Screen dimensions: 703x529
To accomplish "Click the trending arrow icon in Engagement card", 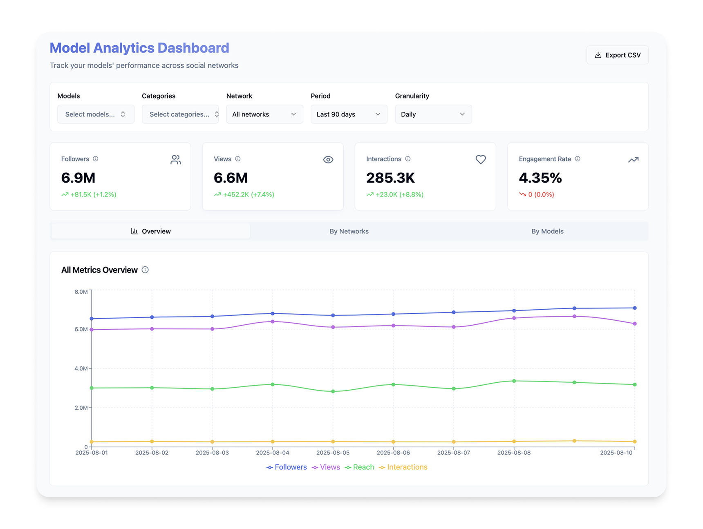I will click(633, 160).
